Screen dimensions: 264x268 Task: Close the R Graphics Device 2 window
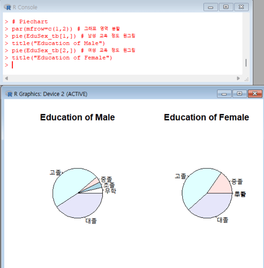click(x=255, y=94)
